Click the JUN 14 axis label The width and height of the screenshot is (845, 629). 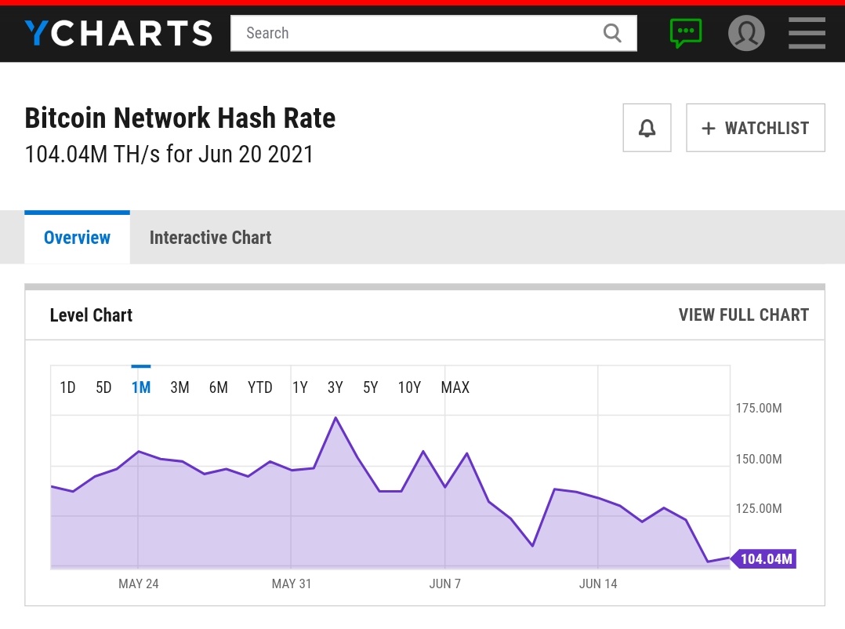tap(598, 584)
